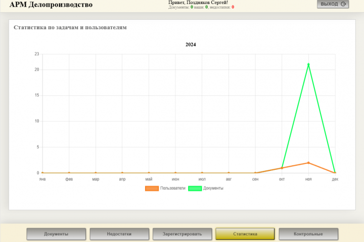
Task: Open the Документы section
Action: [56, 234]
